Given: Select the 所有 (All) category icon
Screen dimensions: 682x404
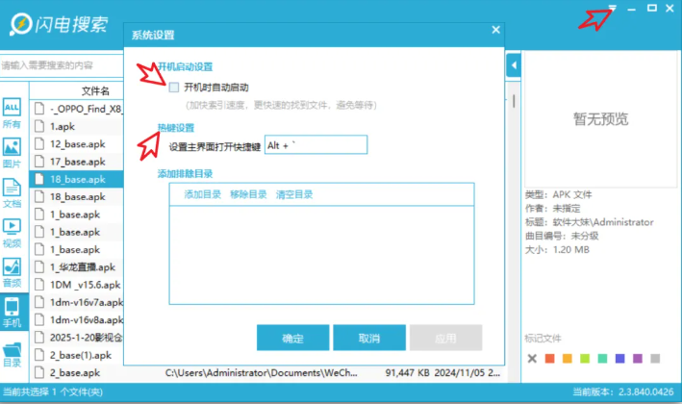Looking at the screenshot, I should 12,113.
